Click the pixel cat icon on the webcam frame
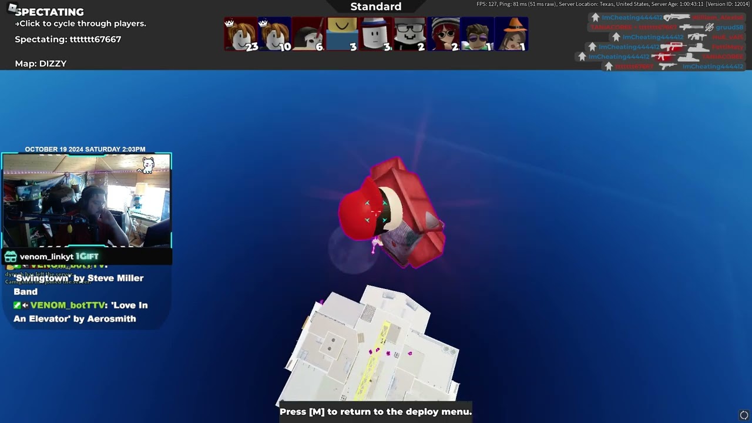Screen dimensions: 752x423 pyautogui.click(x=147, y=166)
